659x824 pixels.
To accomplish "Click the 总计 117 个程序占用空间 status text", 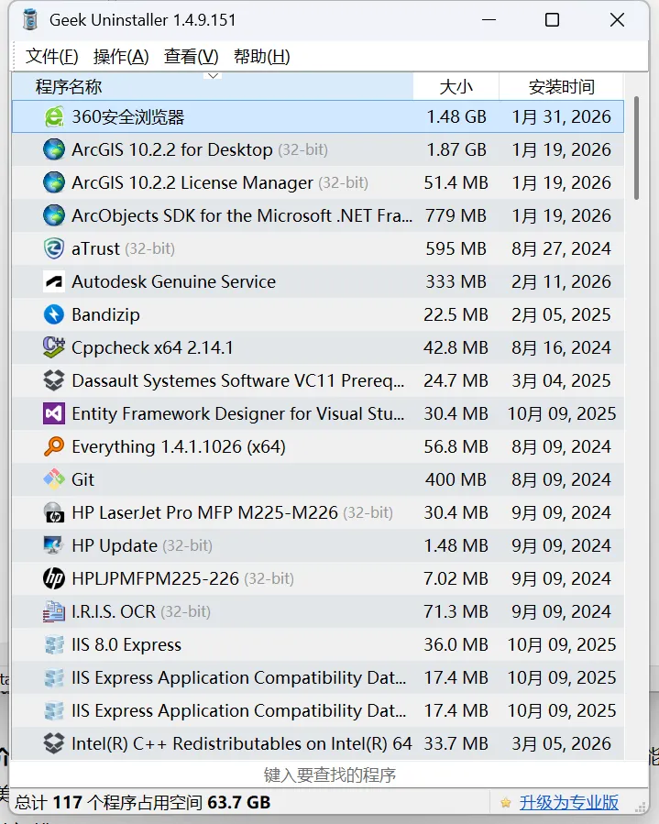I will 142,802.
